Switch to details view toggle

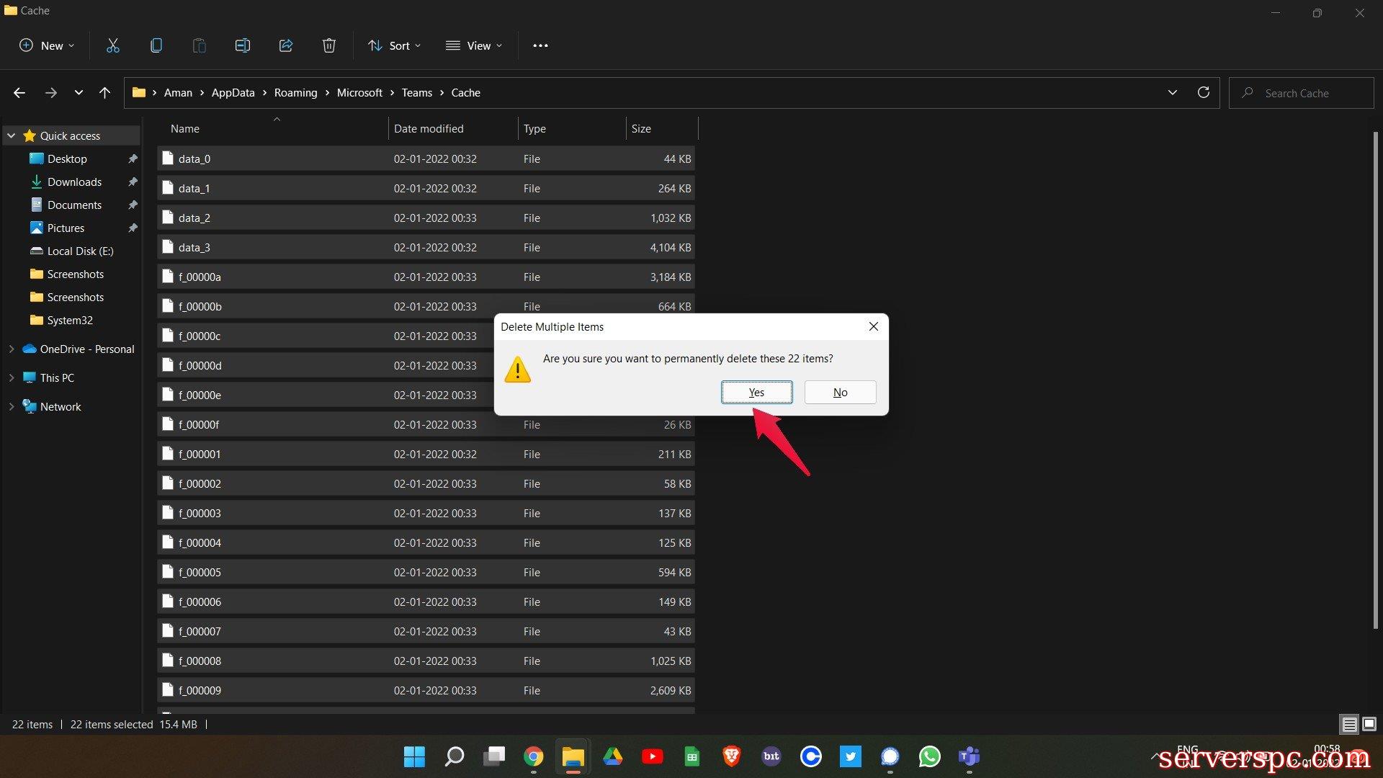coord(1349,724)
